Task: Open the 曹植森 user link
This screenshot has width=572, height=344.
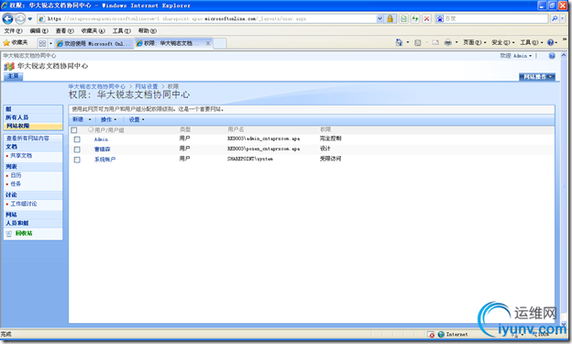Action: point(102,150)
